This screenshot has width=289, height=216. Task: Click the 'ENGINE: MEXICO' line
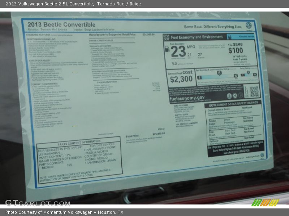[x=96, y=159]
